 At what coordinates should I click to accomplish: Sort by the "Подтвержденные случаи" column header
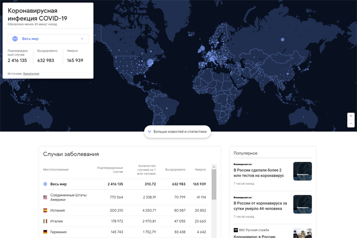tap(110, 169)
